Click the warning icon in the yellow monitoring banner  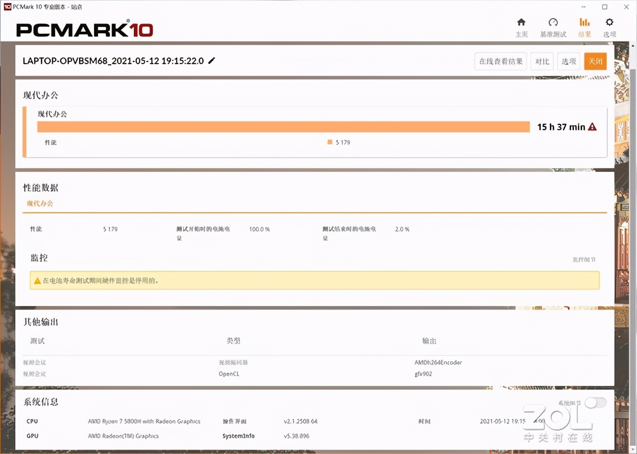point(37,281)
